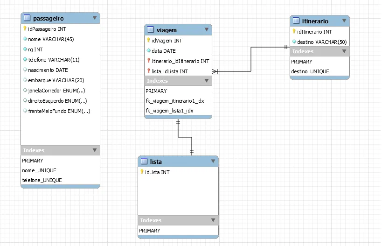Click the itinerario_idItinerario foreign key icon
Image resolution: width=382 pixels, height=246 pixels.
[148, 61]
